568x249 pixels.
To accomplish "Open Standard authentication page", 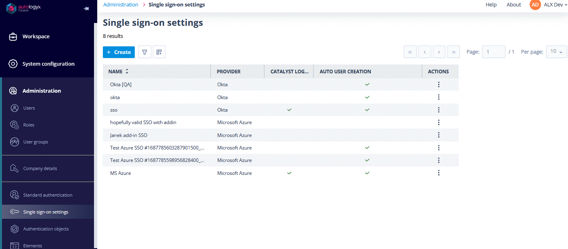I will tap(48, 195).
